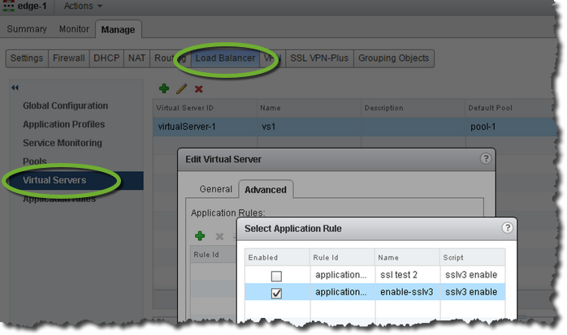This screenshot has height=335, width=567.
Task: Click the edge-1 title text
Action: 32,6
